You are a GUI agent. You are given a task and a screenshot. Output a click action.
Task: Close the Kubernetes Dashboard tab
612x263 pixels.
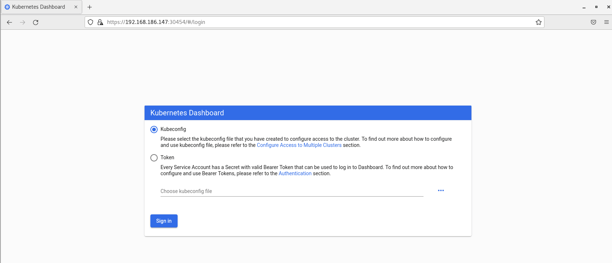coord(76,7)
